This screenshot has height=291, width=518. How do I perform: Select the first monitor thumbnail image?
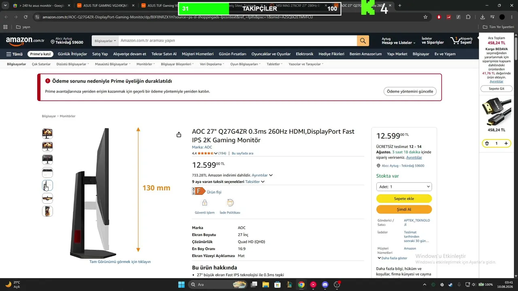click(x=47, y=133)
